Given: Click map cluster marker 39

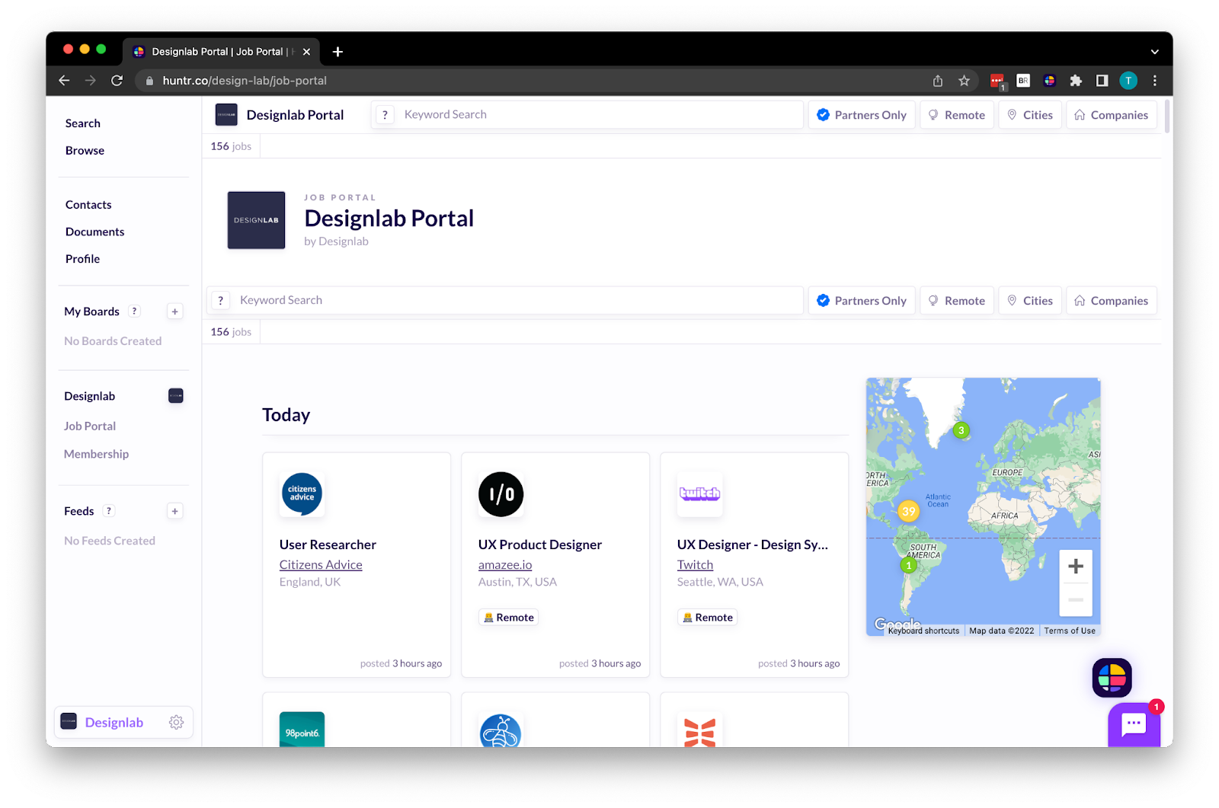Looking at the screenshot, I should (x=908, y=512).
